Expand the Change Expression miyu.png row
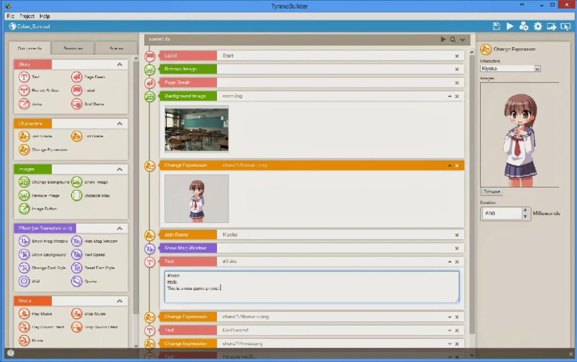 click(449, 344)
